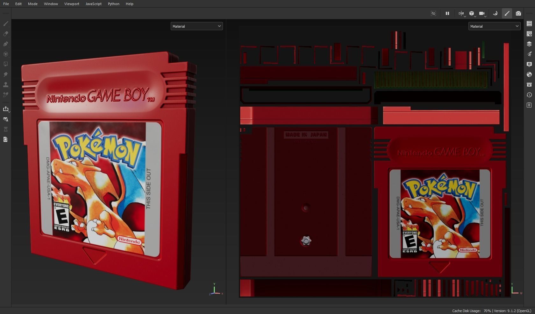
Task: Expand the video camera dropdown arrow
Action: [485, 16]
